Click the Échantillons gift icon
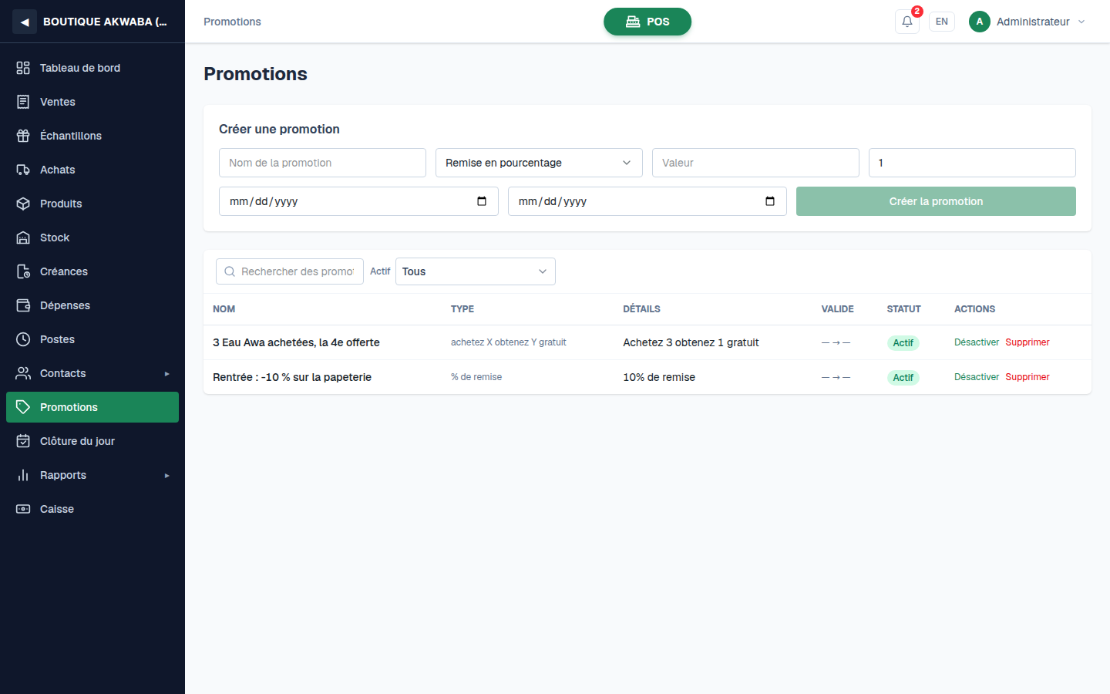 pyautogui.click(x=23, y=136)
